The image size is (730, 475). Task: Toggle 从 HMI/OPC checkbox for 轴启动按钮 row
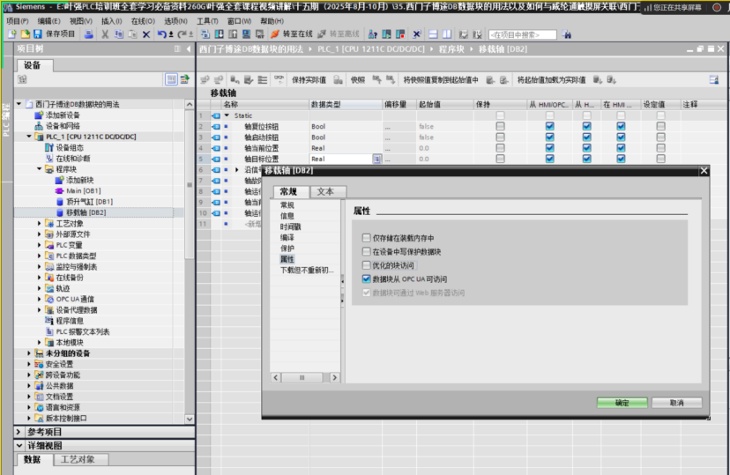pyautogui.click(x=550, y=137)
